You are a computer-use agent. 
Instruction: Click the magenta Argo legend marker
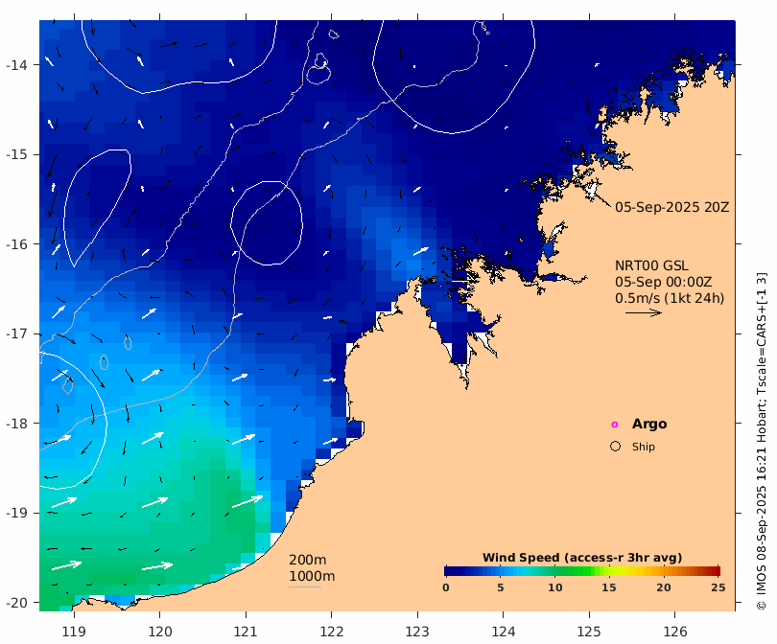[615, 425]
